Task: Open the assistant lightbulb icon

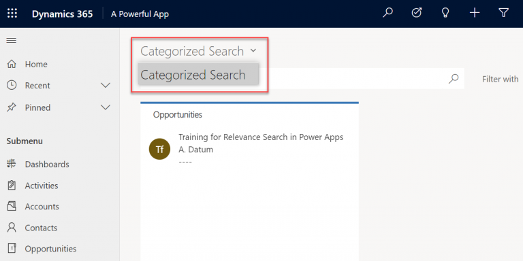Action: click(x=445, y=14)
